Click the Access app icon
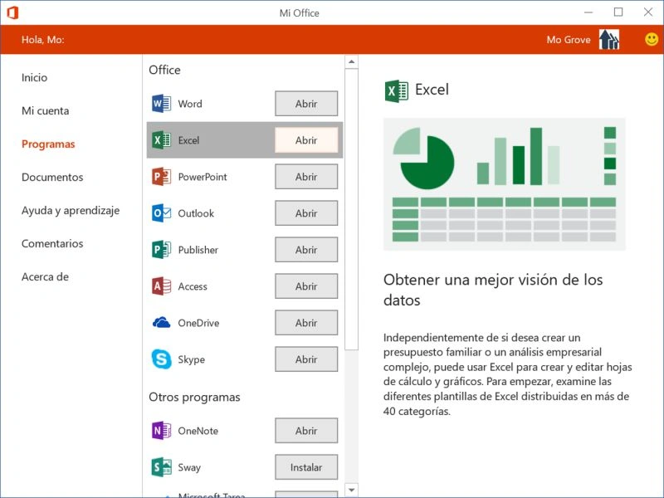The height and width of the screenshot is (498, 664). [x=161, y=286]
